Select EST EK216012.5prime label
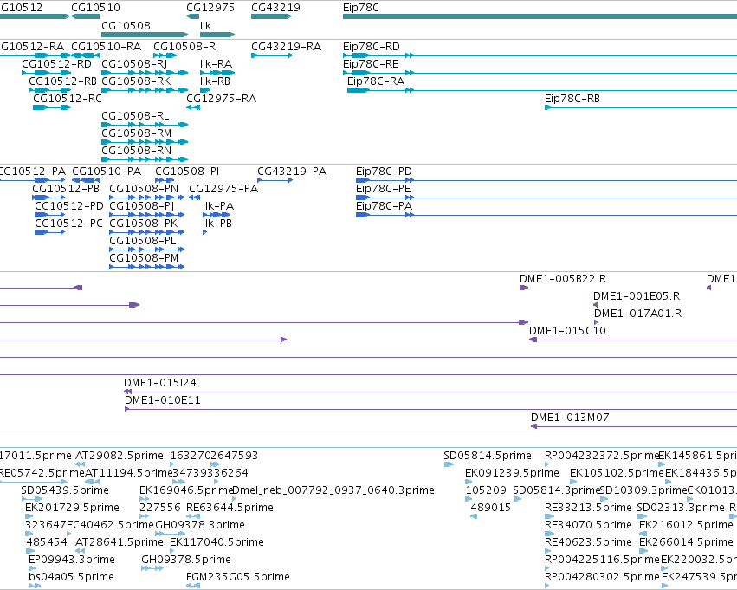The height and width of the screenshot is (590, 737). [x=686, y=526]
